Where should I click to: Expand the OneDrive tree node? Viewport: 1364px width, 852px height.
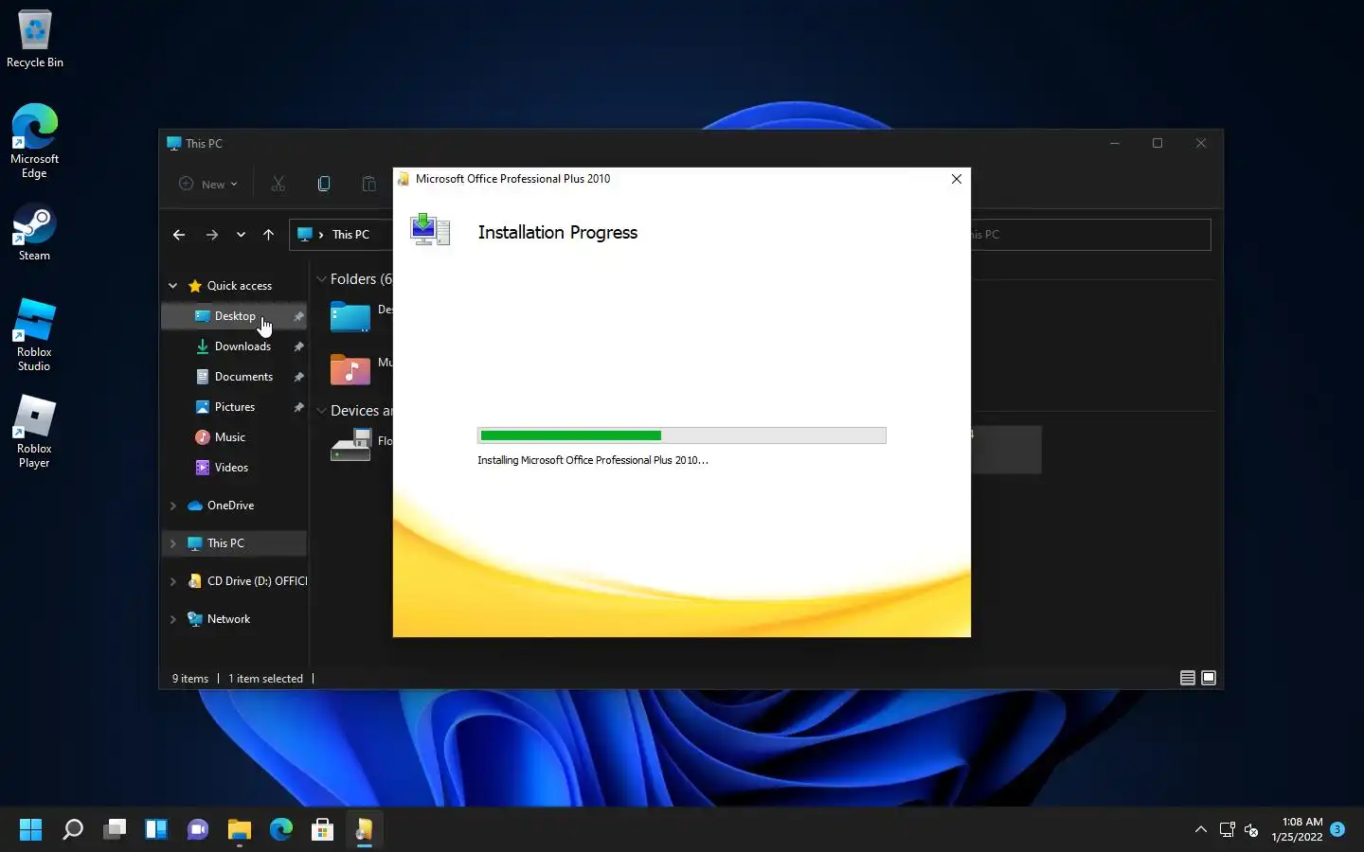(172, 506)
